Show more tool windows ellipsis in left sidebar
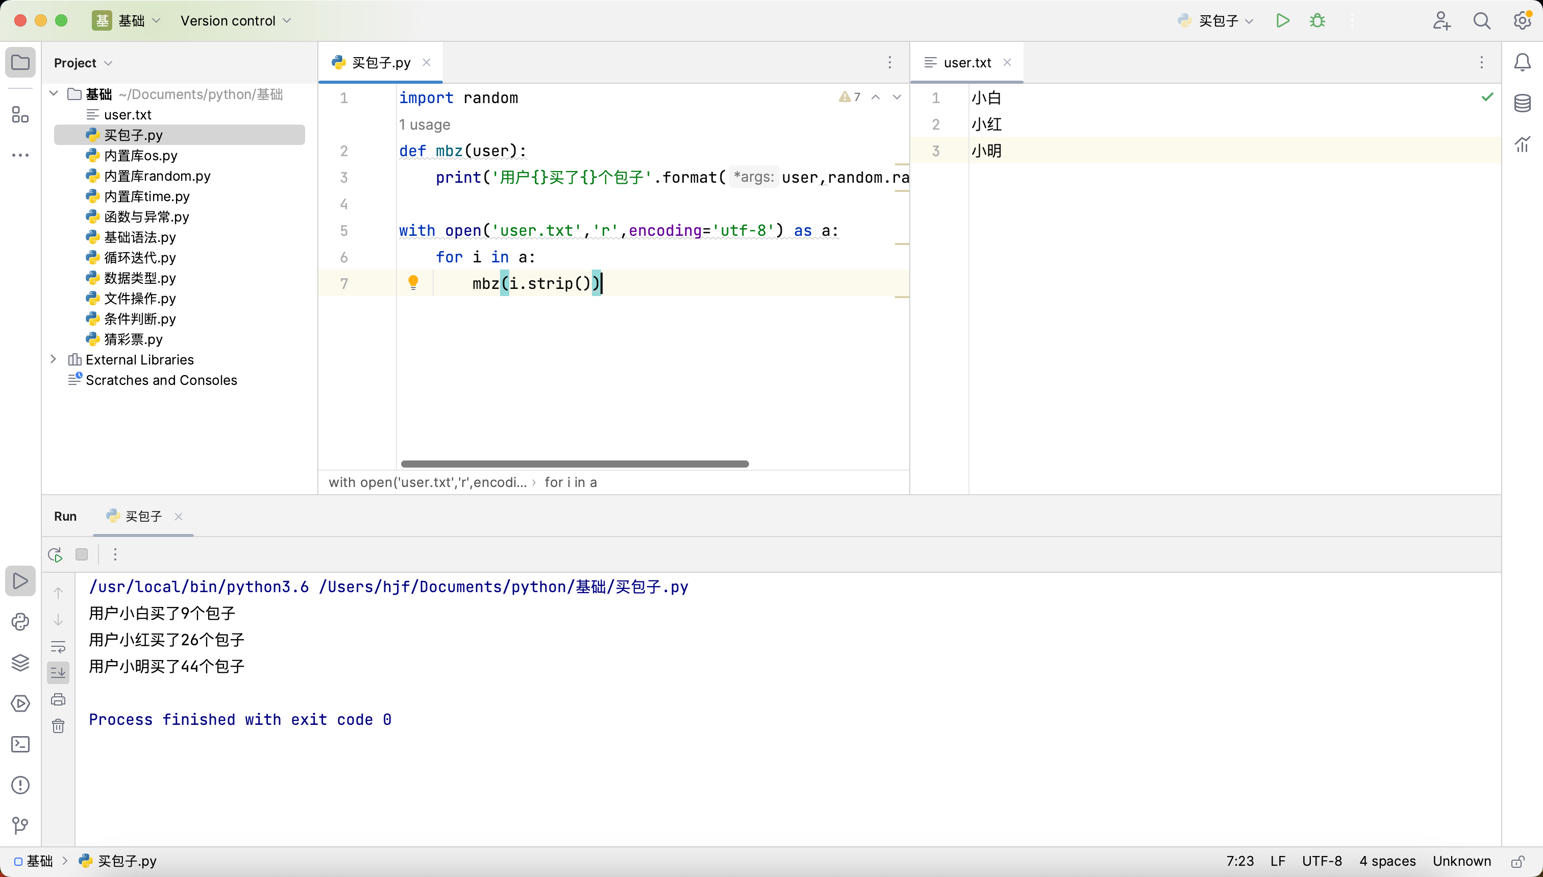Screen dimensions: 1543x877 pyautogui.click(x=20, y=155)
